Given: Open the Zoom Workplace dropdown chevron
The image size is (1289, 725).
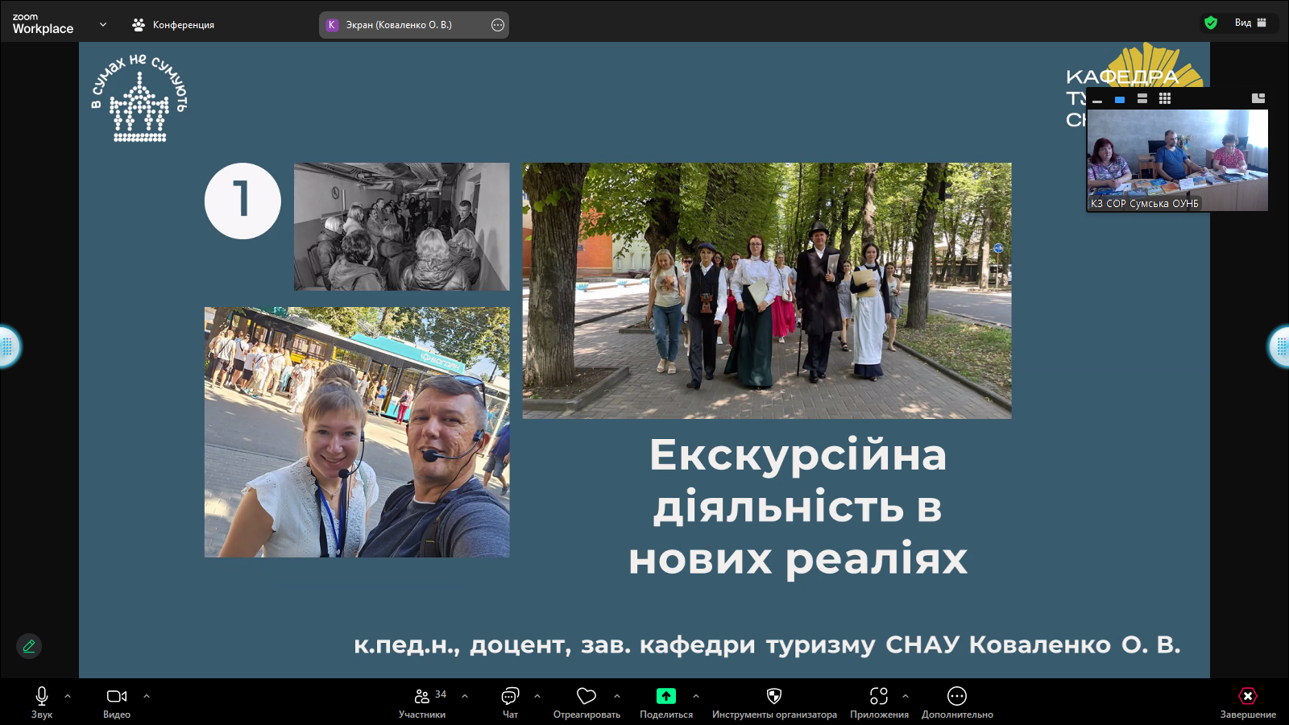Looking at the screenshot, I should click(x=103, y=25).
